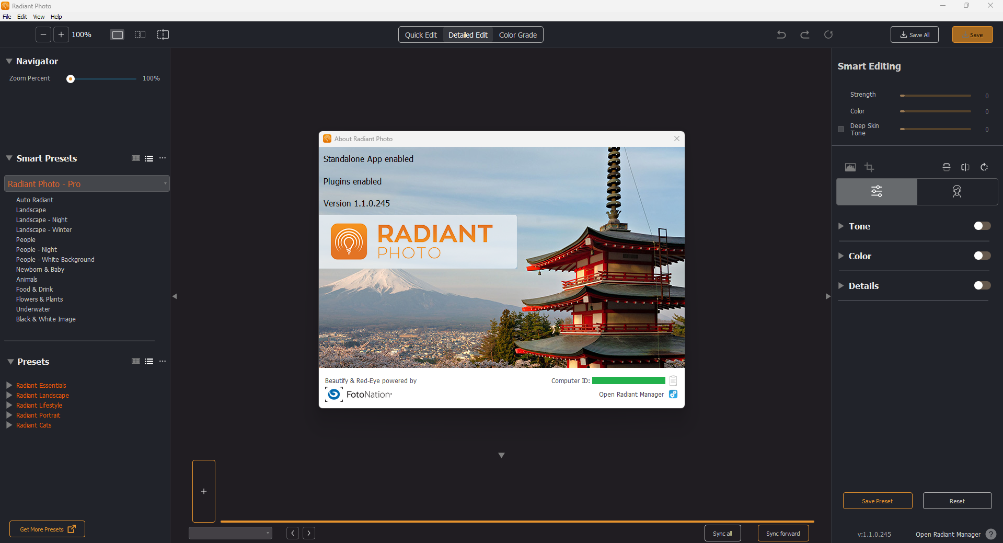The width and height of the screenshot is (1003, 543).
Task: Click the rotate image icon
Action: tap(984, 167)
